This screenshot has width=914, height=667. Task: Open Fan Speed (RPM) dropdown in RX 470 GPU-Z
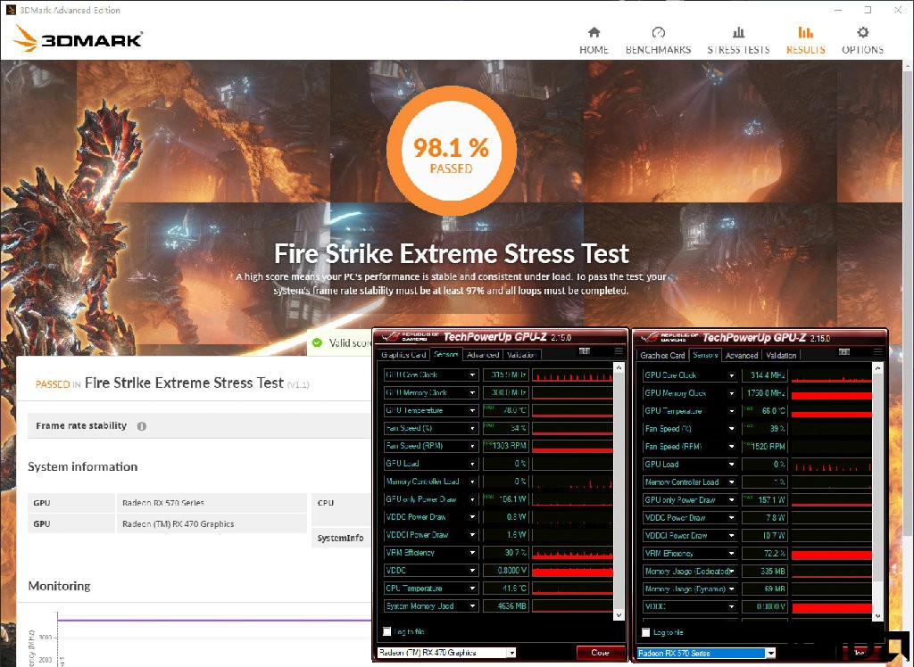point(473,446)
